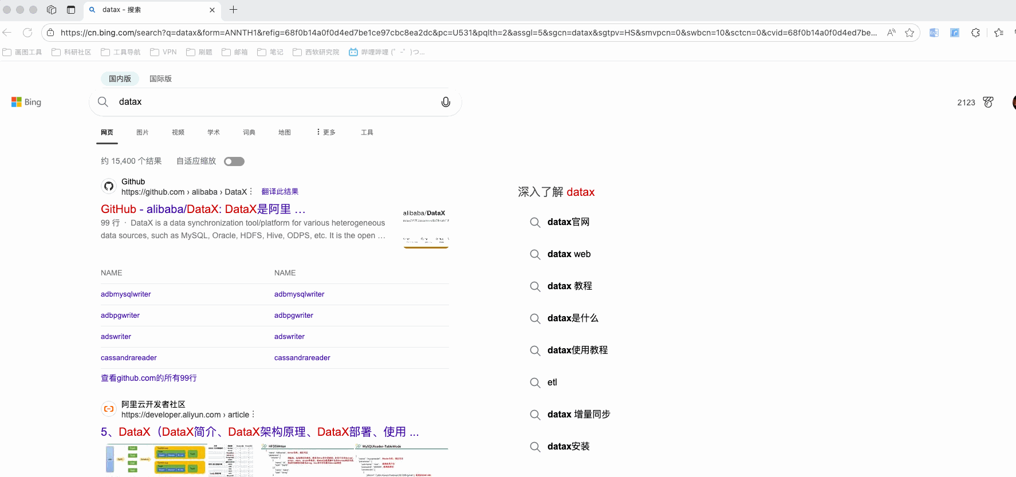
Task: Search related query datax 教程
Action: click(x=570, y=286)
